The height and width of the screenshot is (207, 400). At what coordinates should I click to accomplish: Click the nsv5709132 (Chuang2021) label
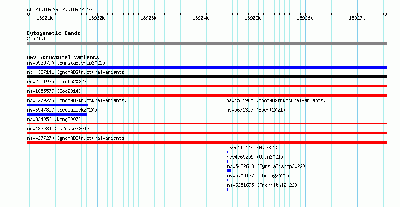[258, 176]
